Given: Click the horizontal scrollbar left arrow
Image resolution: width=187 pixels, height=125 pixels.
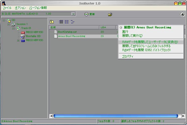Looking at the screenshot, I should click(x=51, y=116).
